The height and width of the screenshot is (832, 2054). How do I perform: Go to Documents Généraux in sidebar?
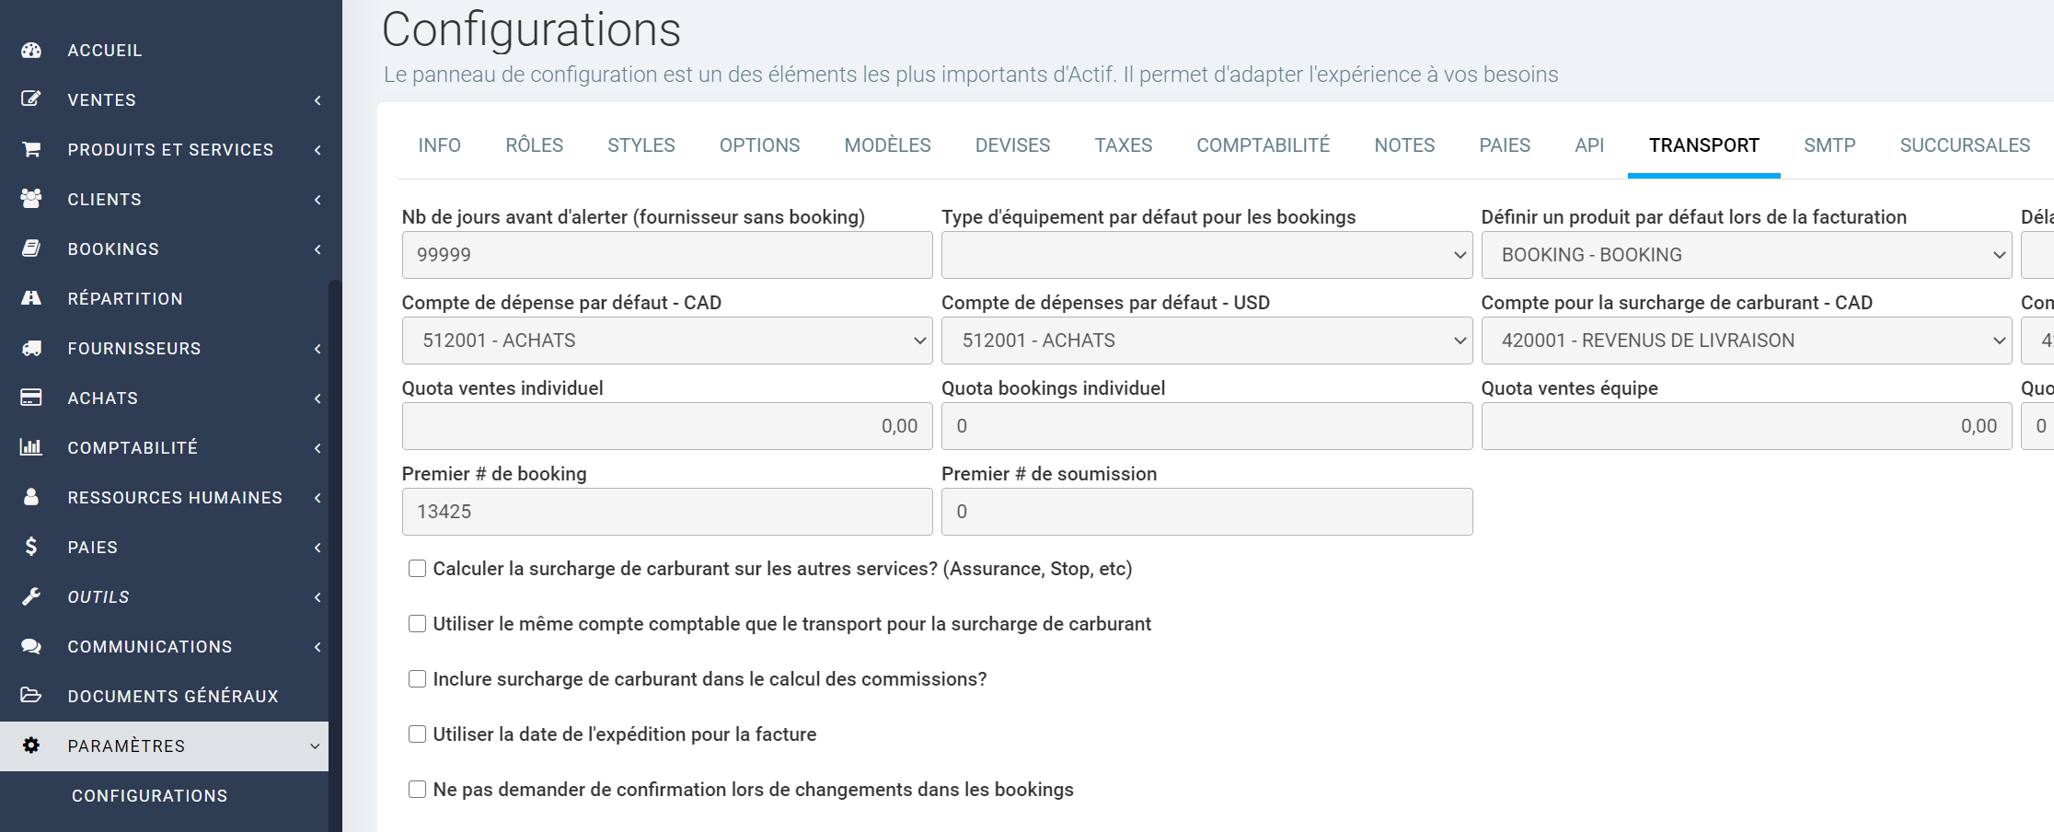click(x=172, y=697)
